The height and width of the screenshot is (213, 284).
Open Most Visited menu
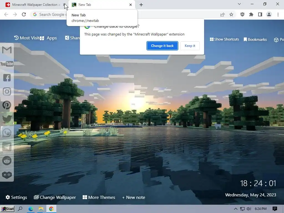(27, 38)
